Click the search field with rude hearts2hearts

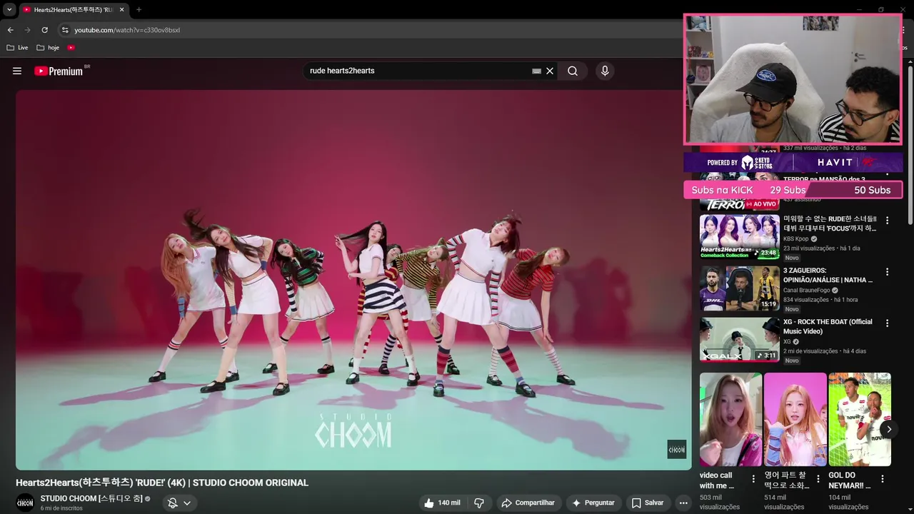[x=418, y=71]
